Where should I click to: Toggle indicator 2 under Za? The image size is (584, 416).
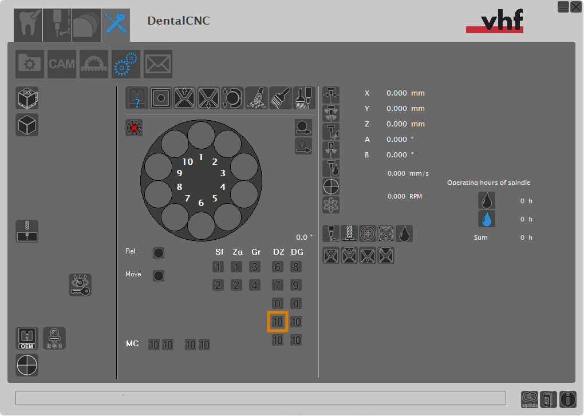click(x=236, y=286)
